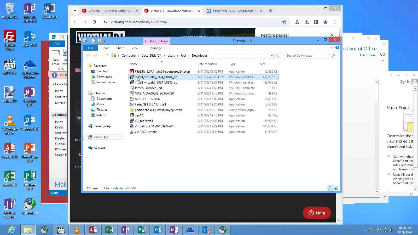Select Network in Explorer navigation pane
The height and width of the screenshot is (235, 418).
[x=100, y=148]
